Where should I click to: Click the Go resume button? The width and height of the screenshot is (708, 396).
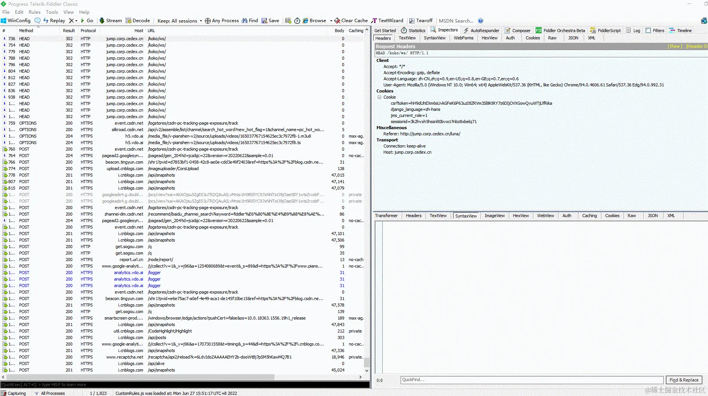pyautogui.click(x=87, y=21)
